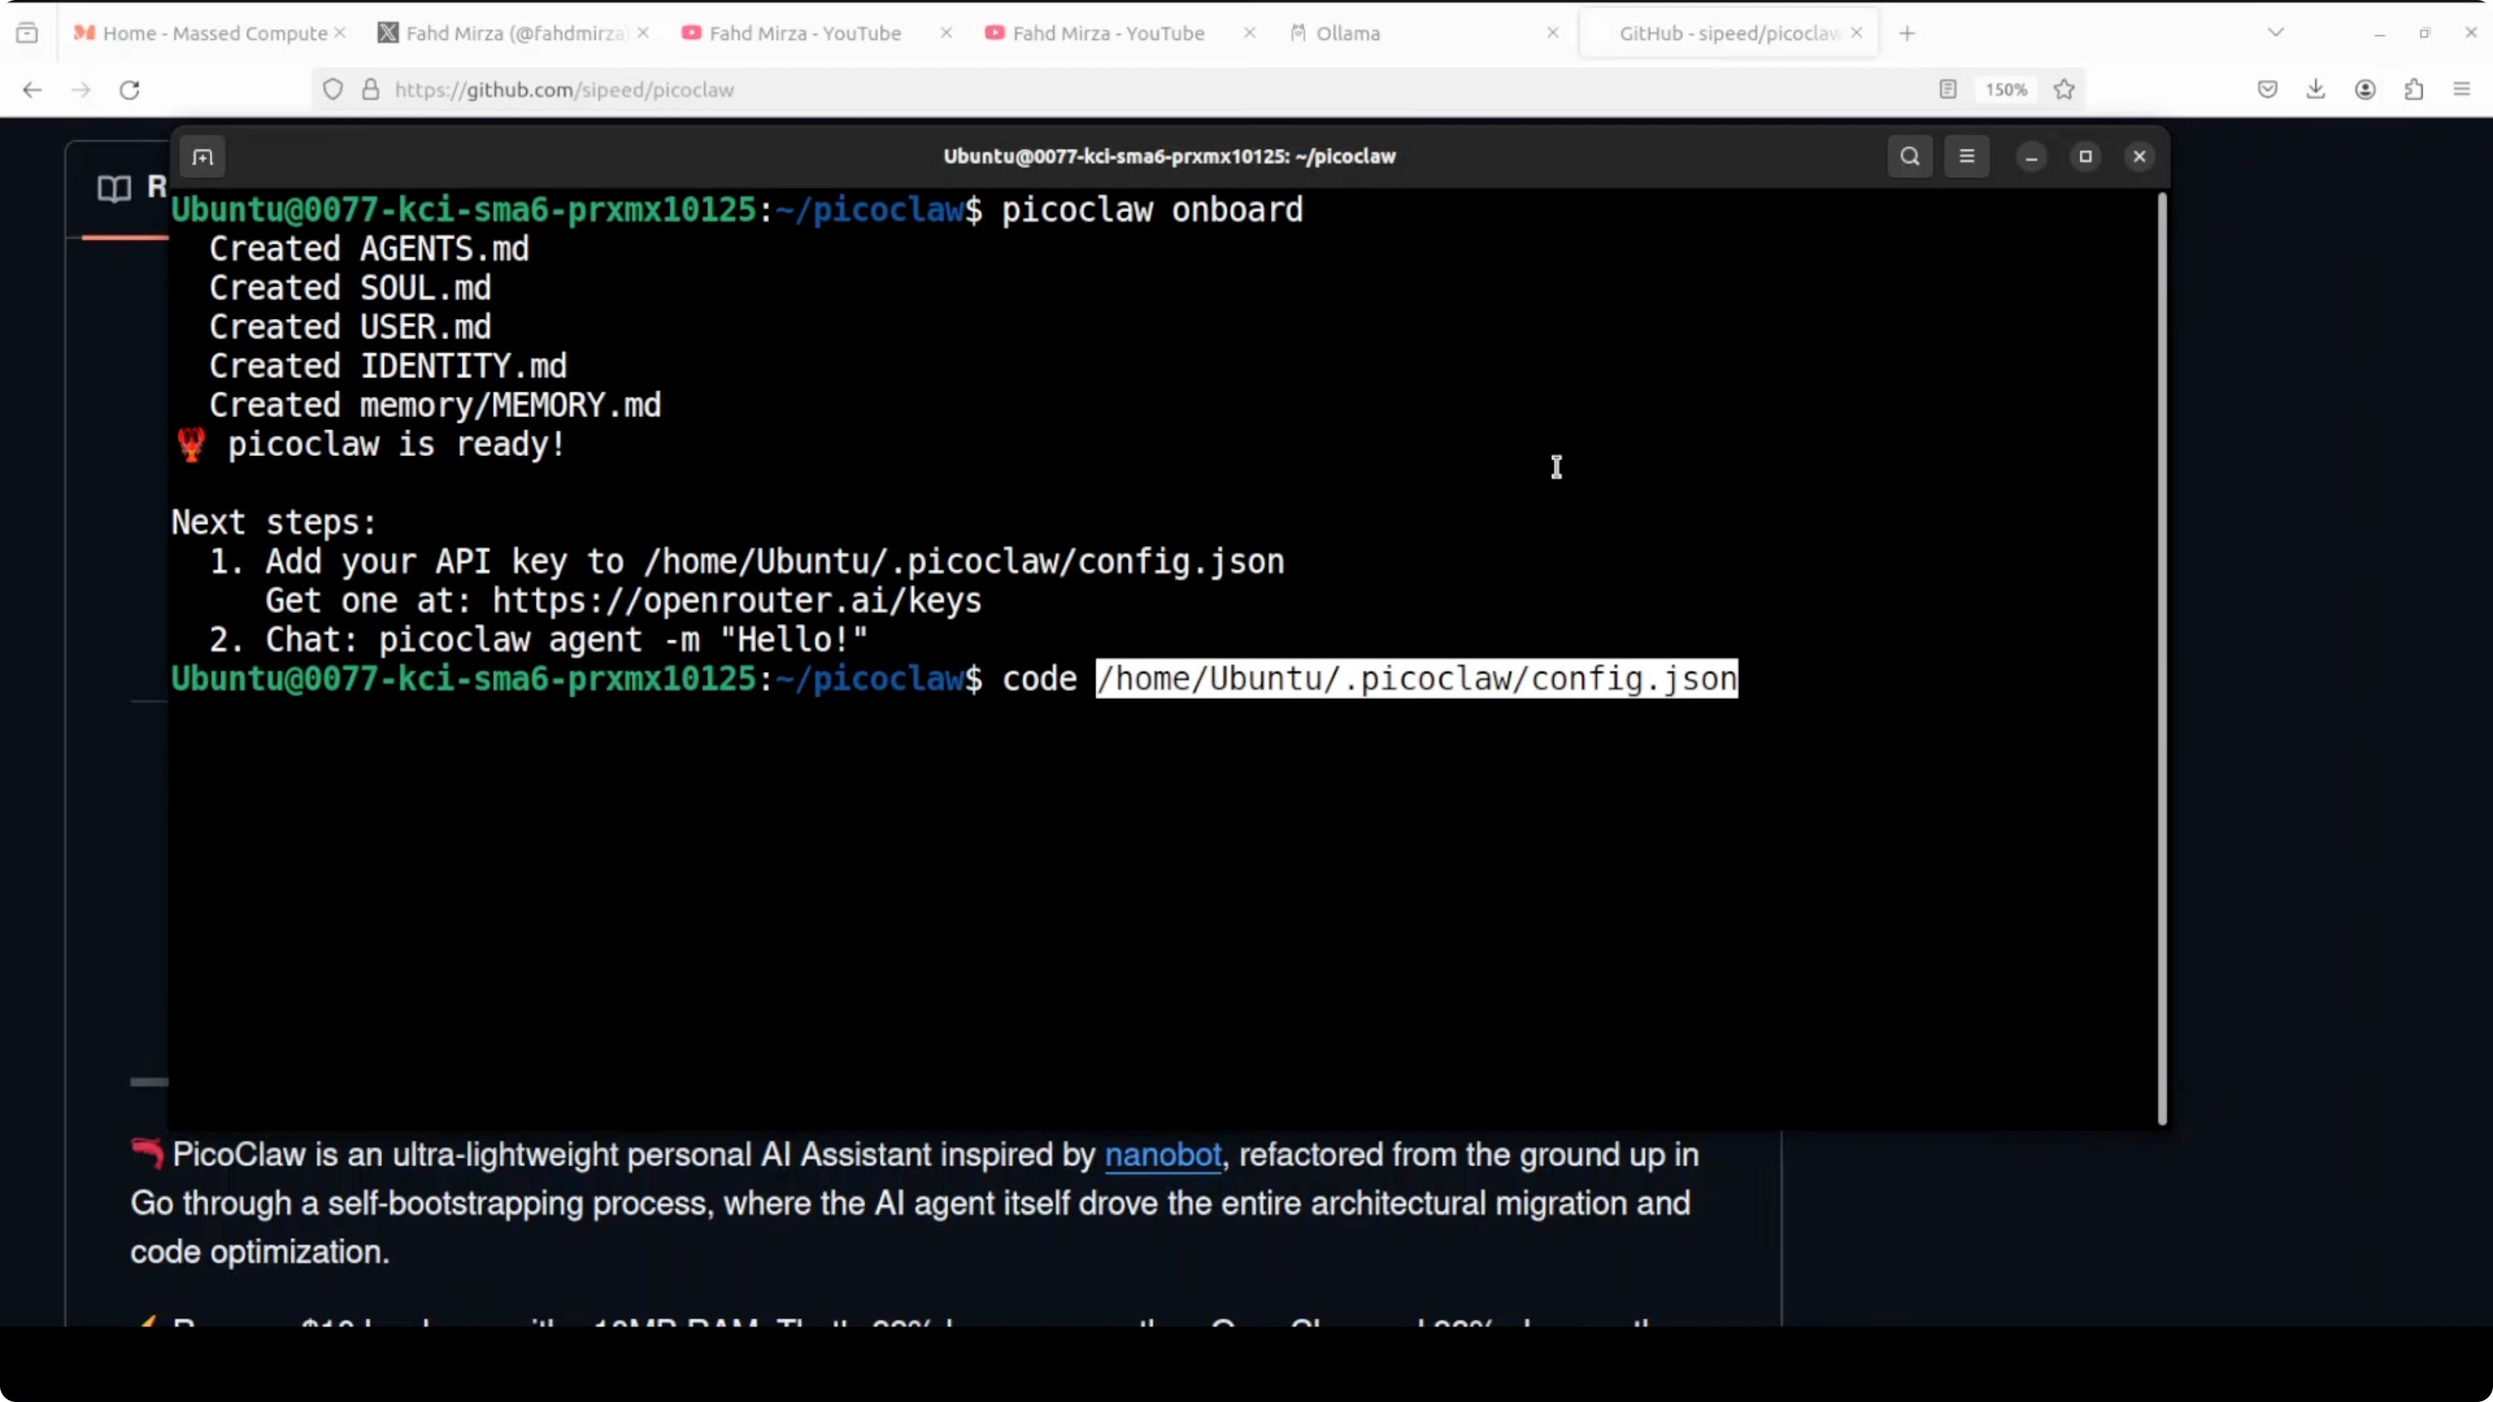This screenshot has height=1402, width=2493.
Task: Bookmark this page with star icon
Action: (2064, 90)
